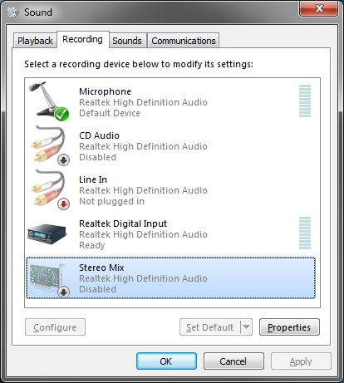This screenshot has width=344, height=383.
Task: Select the Microphone device icon
Action: coord(49,101)
